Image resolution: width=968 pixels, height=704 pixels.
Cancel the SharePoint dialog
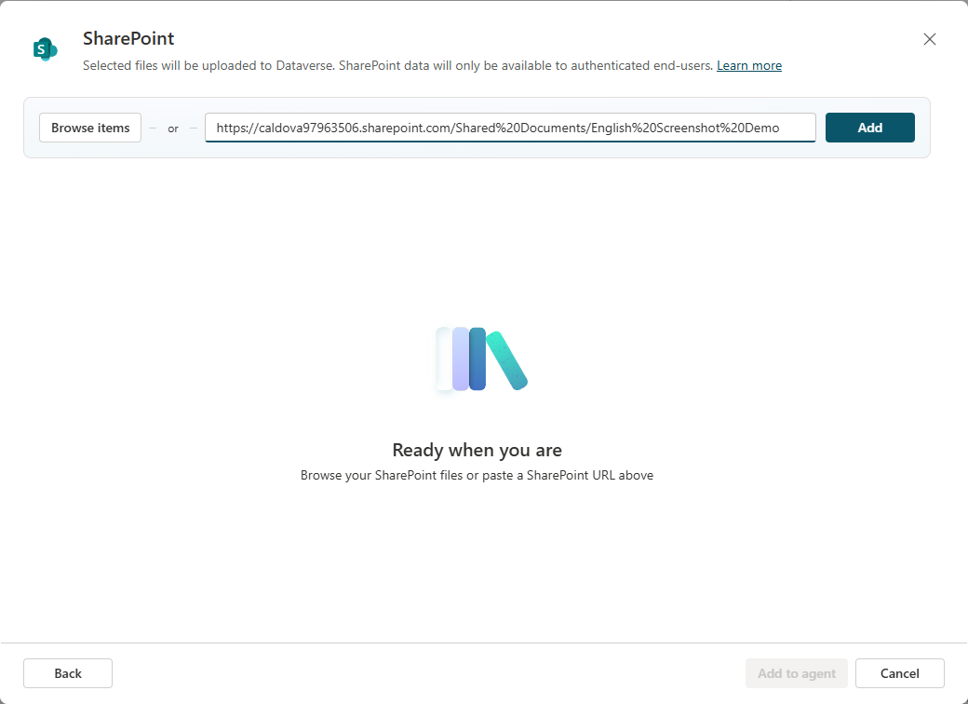[899, 673]
